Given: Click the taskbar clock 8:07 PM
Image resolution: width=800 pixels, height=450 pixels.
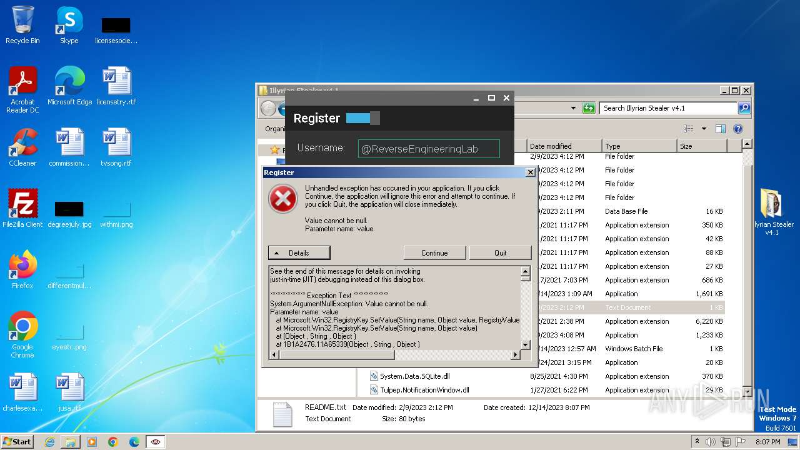Looking at the screenshot, I should pyautogui.click(x=768, y=442).
